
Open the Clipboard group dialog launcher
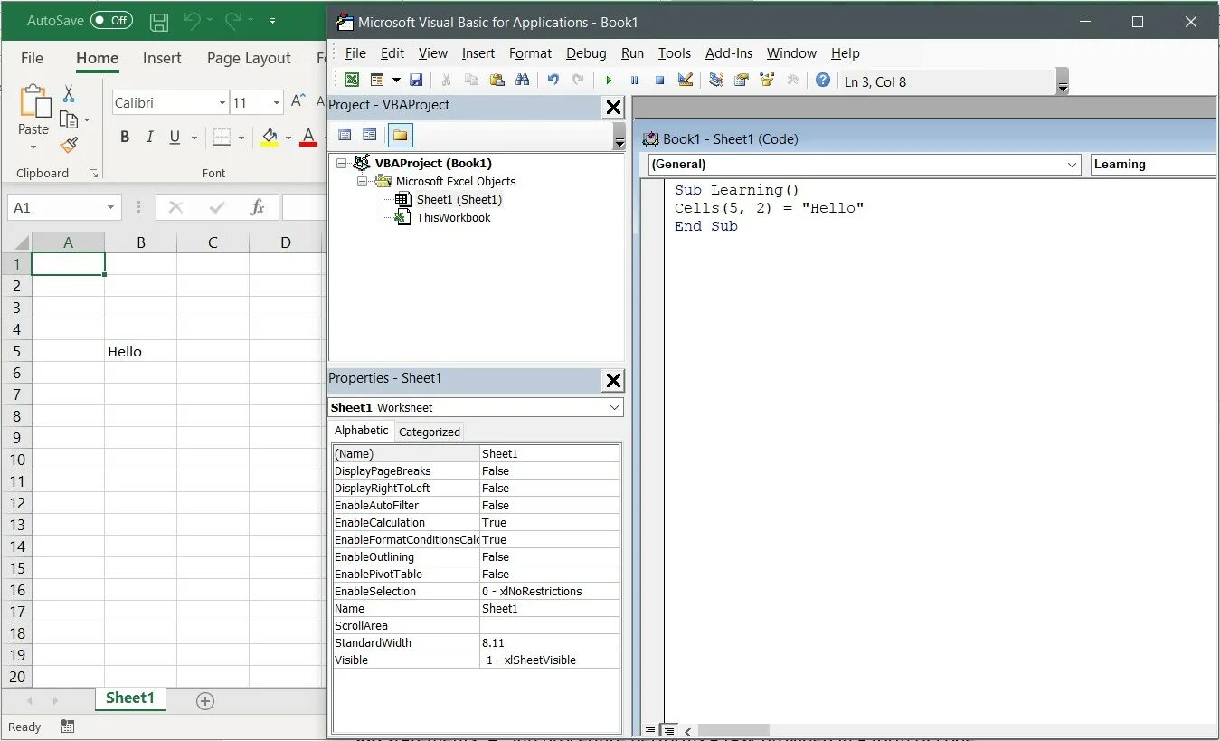coord(93,173)
